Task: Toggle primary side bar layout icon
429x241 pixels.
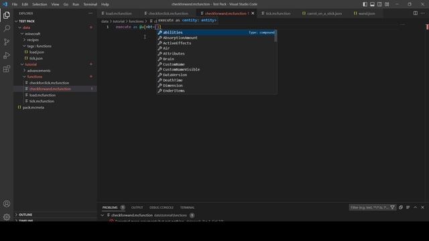Action: 365,4
